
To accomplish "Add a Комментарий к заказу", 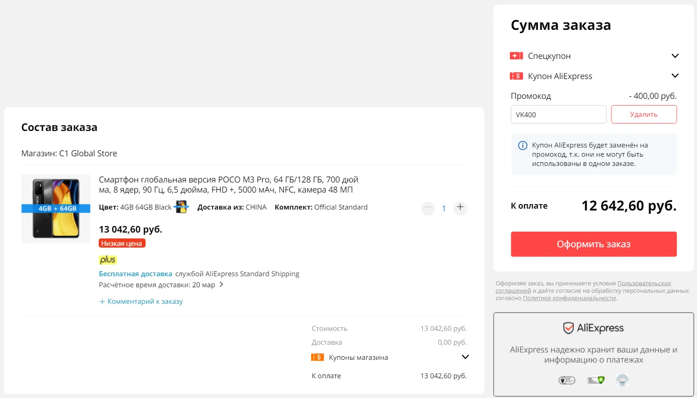I will click(141, 301).
